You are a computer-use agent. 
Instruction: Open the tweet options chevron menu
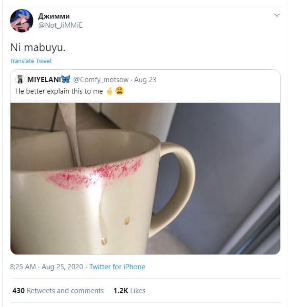(277, 16)
